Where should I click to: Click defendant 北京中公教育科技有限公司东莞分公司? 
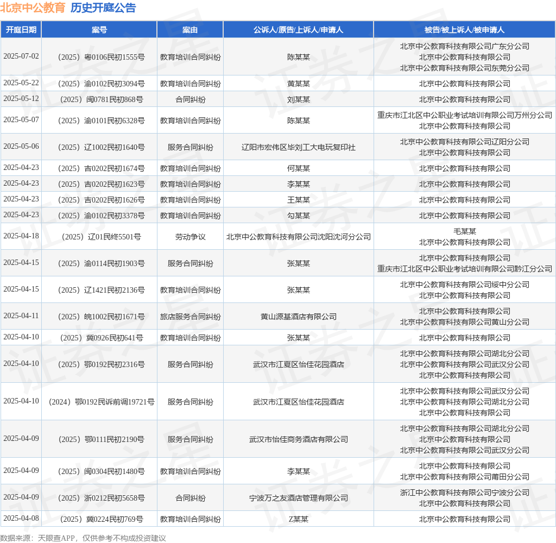(x=465, y=68)
